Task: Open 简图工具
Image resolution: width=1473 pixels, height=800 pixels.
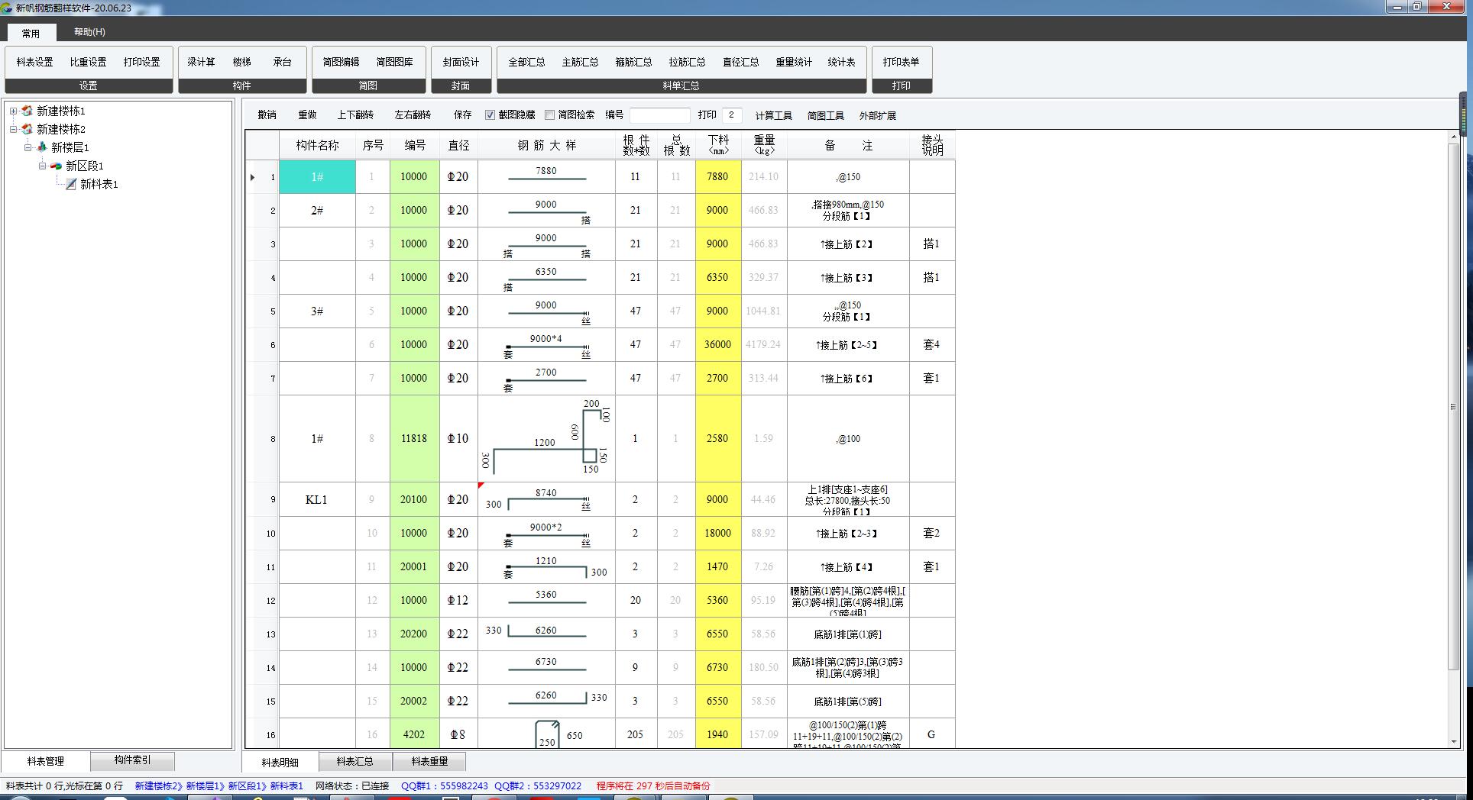Action: point(825,116)
